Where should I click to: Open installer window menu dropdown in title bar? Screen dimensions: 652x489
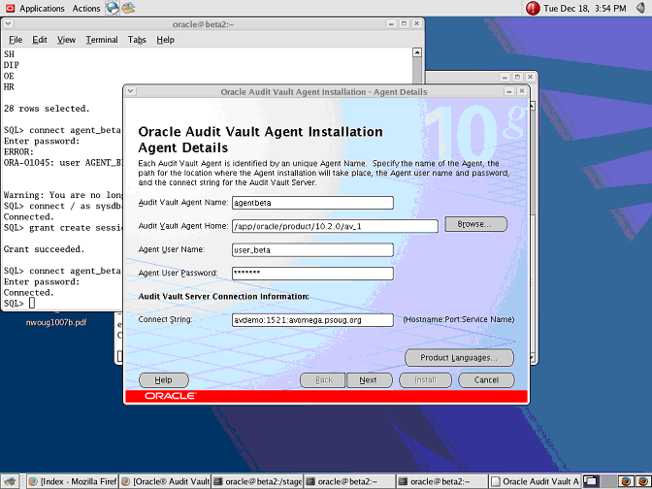tap(131, 91)
